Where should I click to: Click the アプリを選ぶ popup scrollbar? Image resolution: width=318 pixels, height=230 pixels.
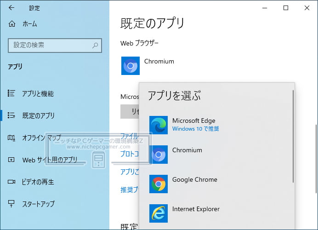pyautogui.click(x=293, y=137)
